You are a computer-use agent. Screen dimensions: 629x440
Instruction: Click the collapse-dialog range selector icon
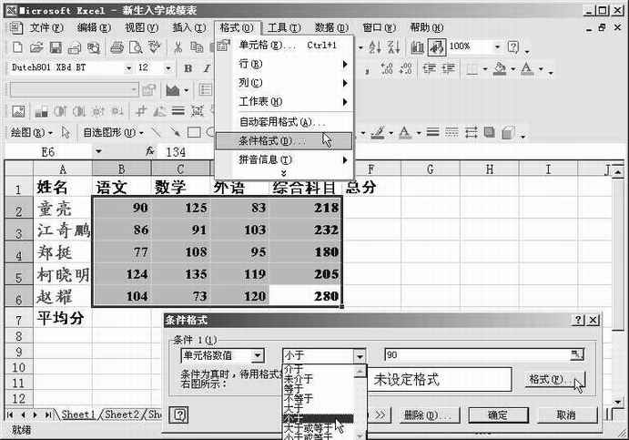[x=577, y=355]
